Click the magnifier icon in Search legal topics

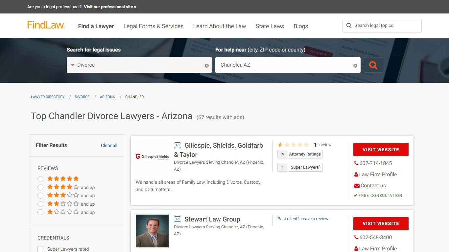click(x=349, y=26)
